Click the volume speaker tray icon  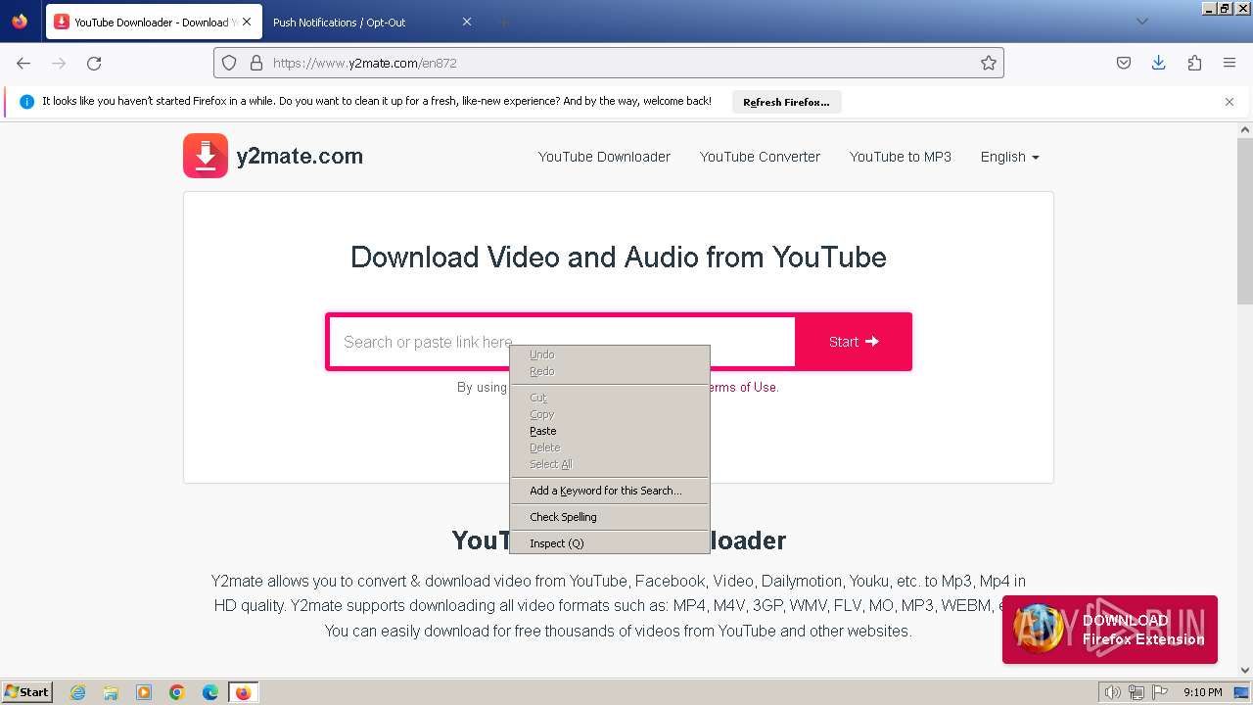pos(1113,692)
